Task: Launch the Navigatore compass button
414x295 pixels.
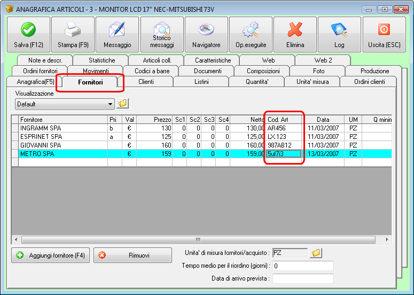Action: (x=206, y=34)
